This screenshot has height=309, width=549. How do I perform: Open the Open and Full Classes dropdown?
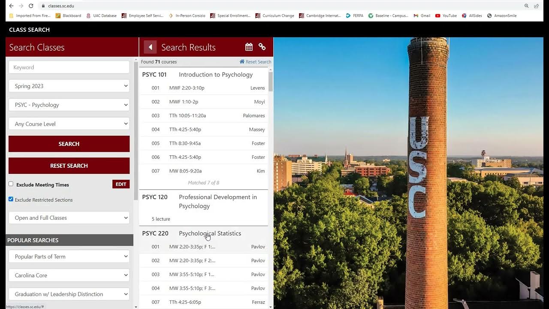click(x=69, y=218)
